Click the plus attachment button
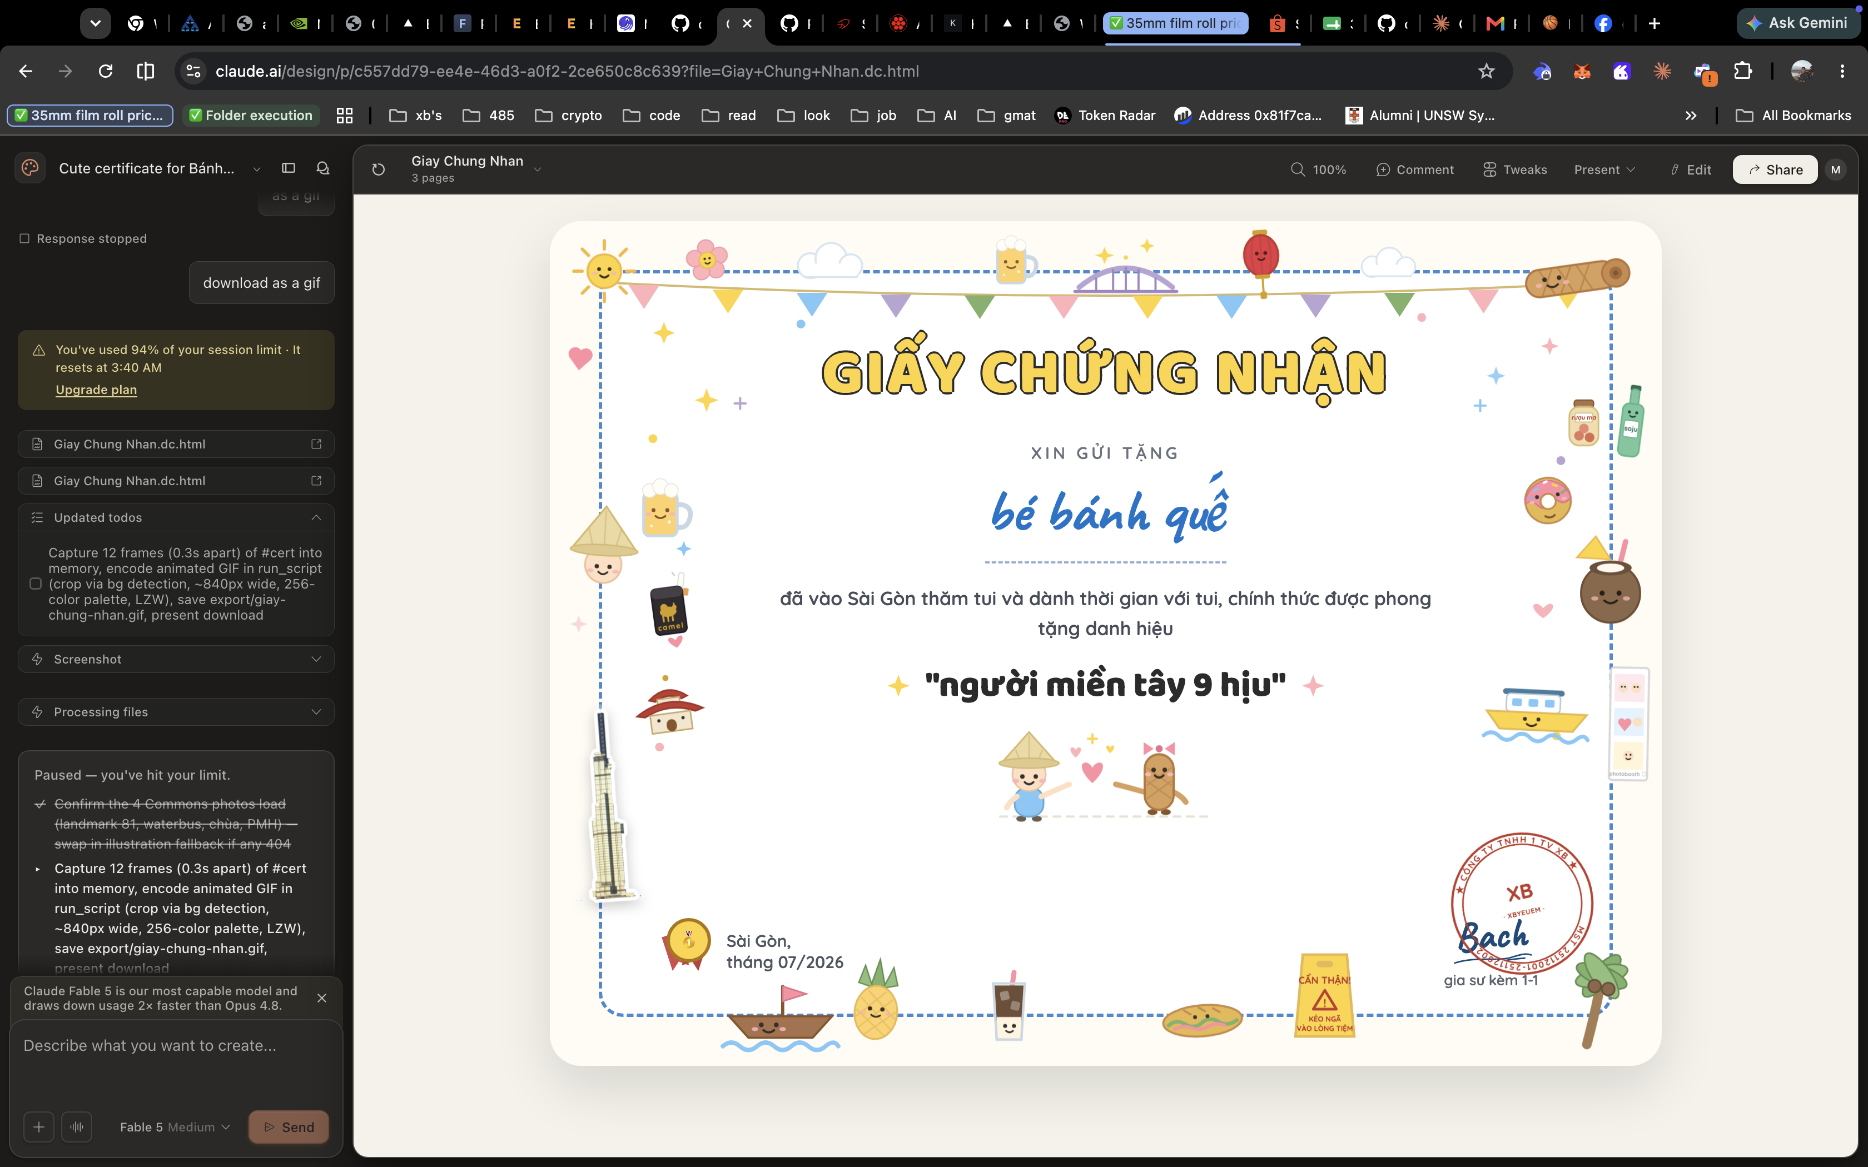1868x1167 pixels. [38, 1127]
